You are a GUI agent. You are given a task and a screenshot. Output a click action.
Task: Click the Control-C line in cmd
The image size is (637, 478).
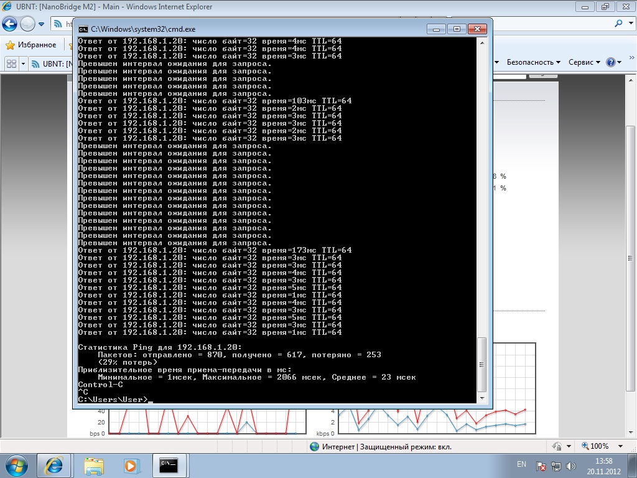pyautogui.click(x=100, y=385)
